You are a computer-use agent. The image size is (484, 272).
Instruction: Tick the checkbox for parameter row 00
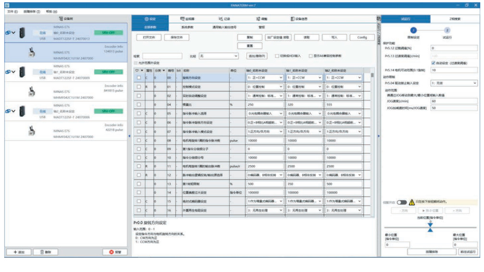point(139,78)
